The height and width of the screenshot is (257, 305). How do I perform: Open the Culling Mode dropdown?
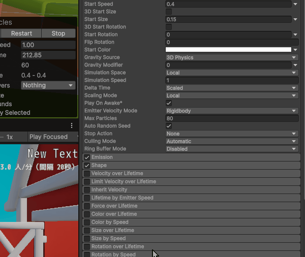[x=231, y=141]
